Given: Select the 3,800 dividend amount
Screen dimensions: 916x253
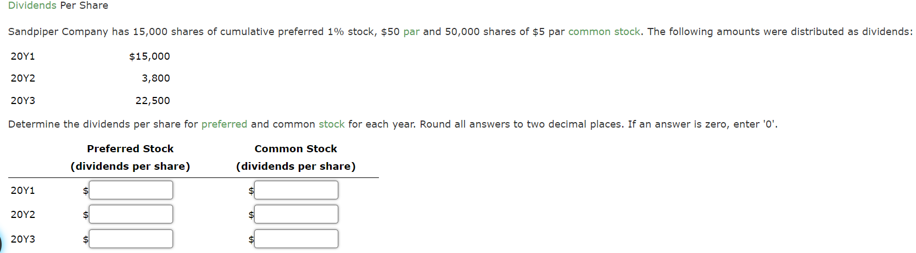Looking at the screenshot, I should coord(156,78).
